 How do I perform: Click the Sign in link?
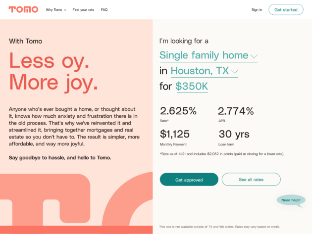[x=257, y=10]
